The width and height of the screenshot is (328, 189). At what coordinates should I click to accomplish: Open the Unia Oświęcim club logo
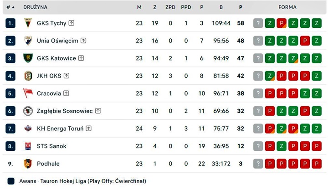[28, 41]
